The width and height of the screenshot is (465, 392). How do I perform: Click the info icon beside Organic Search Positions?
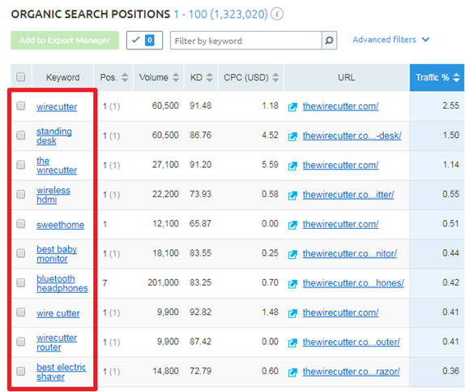coord(277,14)
